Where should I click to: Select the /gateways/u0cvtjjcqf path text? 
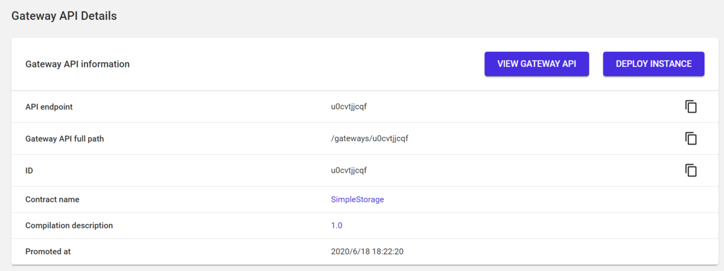(x=370, y=139)
